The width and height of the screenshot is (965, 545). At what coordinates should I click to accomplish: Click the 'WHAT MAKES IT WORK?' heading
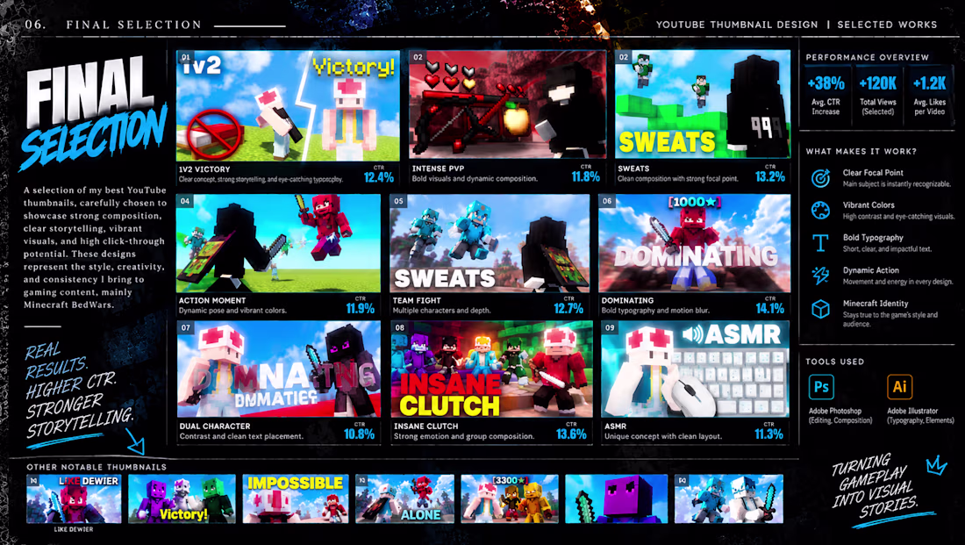pyautogui.click(x=861, y=152)
